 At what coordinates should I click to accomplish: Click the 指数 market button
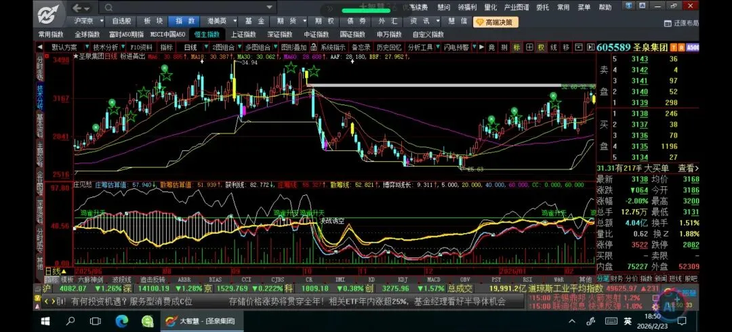tap(185, 21)
